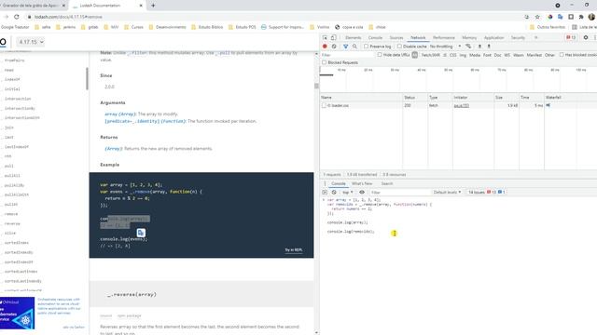Open the _.remove sidebar link
The image size is (597, 335).
click(x=11, y=214)
